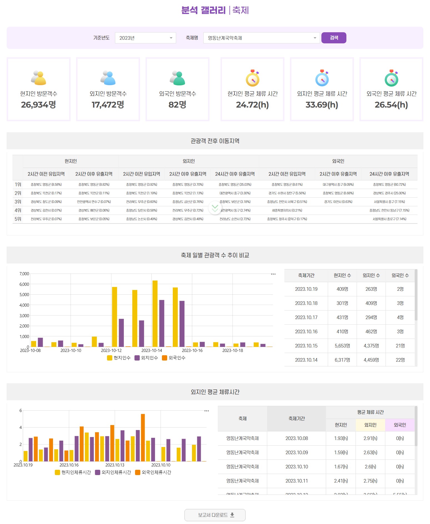Click the 현지인체류시간 yellow legend swatch
Screen dimensions: 430x524
click(x=57, y=472)
